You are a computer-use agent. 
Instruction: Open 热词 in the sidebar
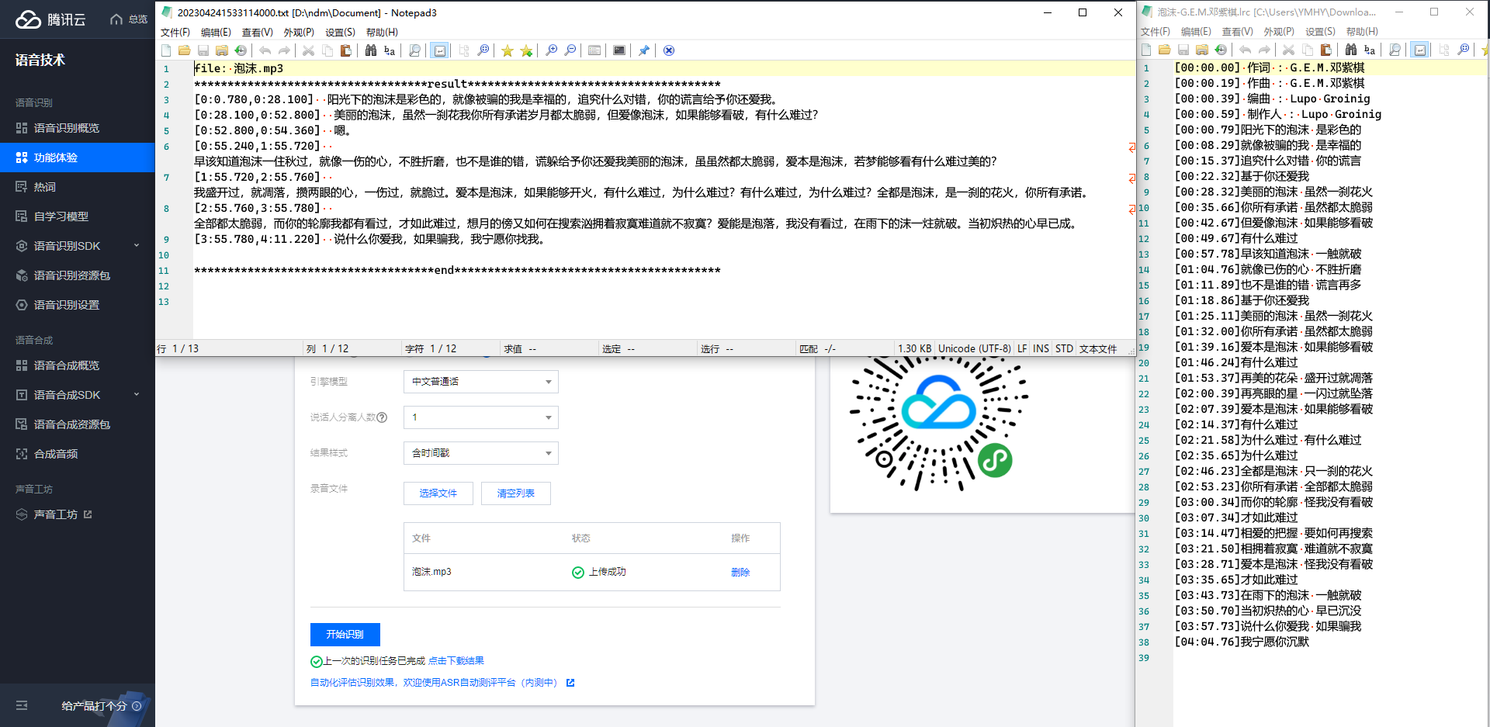point(78,187)
